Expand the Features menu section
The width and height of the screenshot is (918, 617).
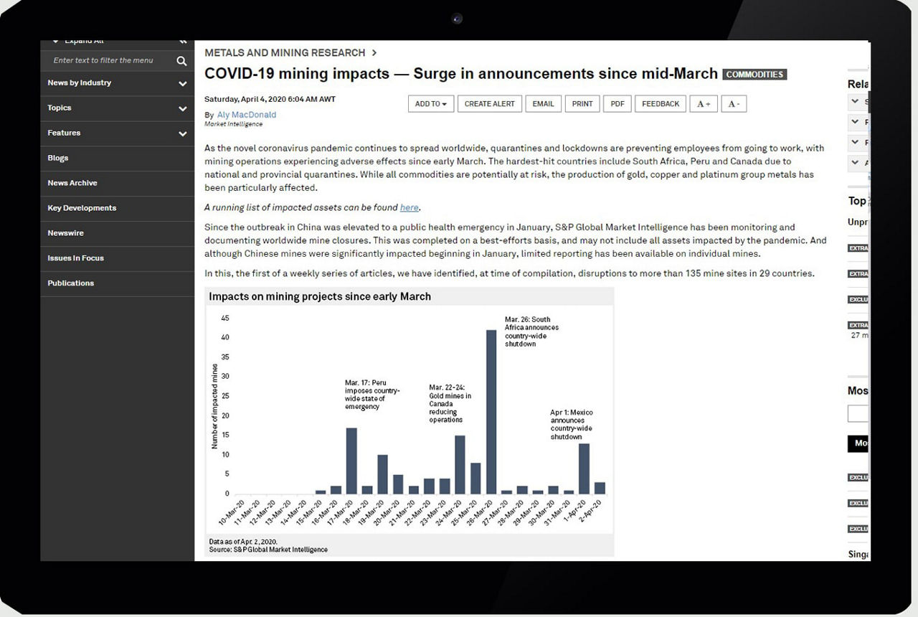[x=117, y=133]
